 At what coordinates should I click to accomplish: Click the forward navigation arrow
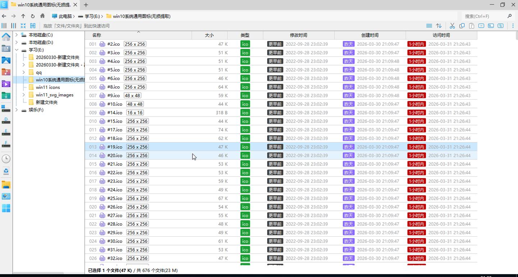[x=13, y=16]
